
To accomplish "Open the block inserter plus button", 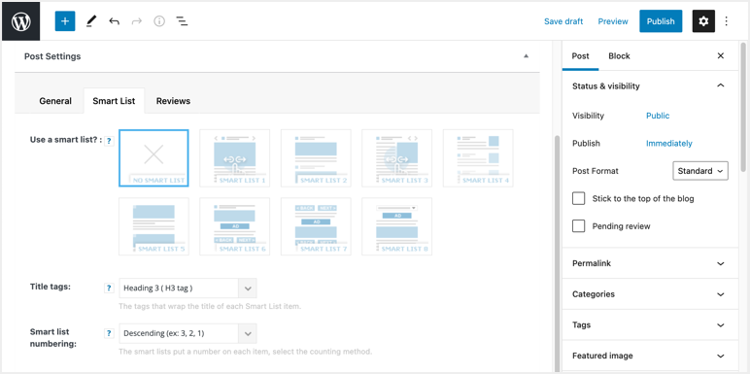I will tap(65, 21).
